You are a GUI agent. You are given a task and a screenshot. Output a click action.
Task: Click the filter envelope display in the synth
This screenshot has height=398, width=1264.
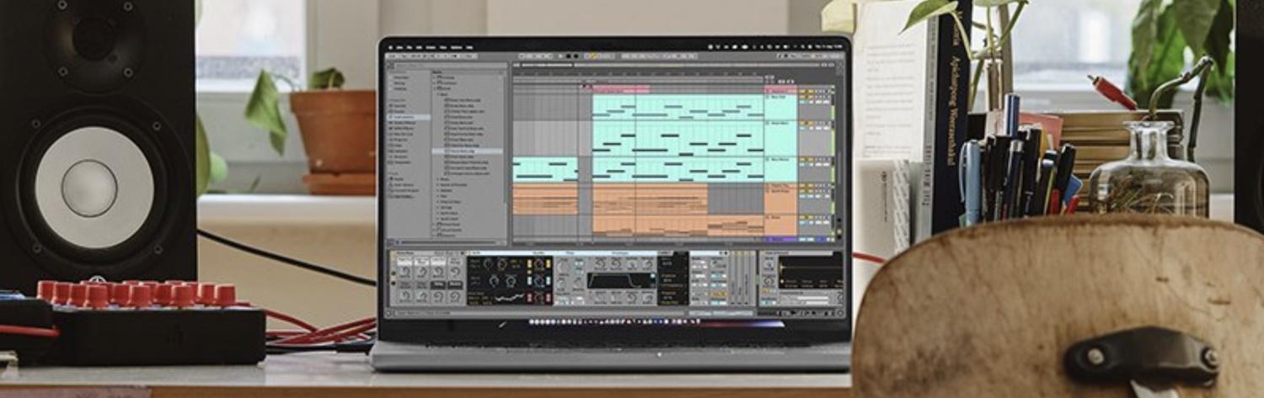pyautogui.click(x=619, y=280)
